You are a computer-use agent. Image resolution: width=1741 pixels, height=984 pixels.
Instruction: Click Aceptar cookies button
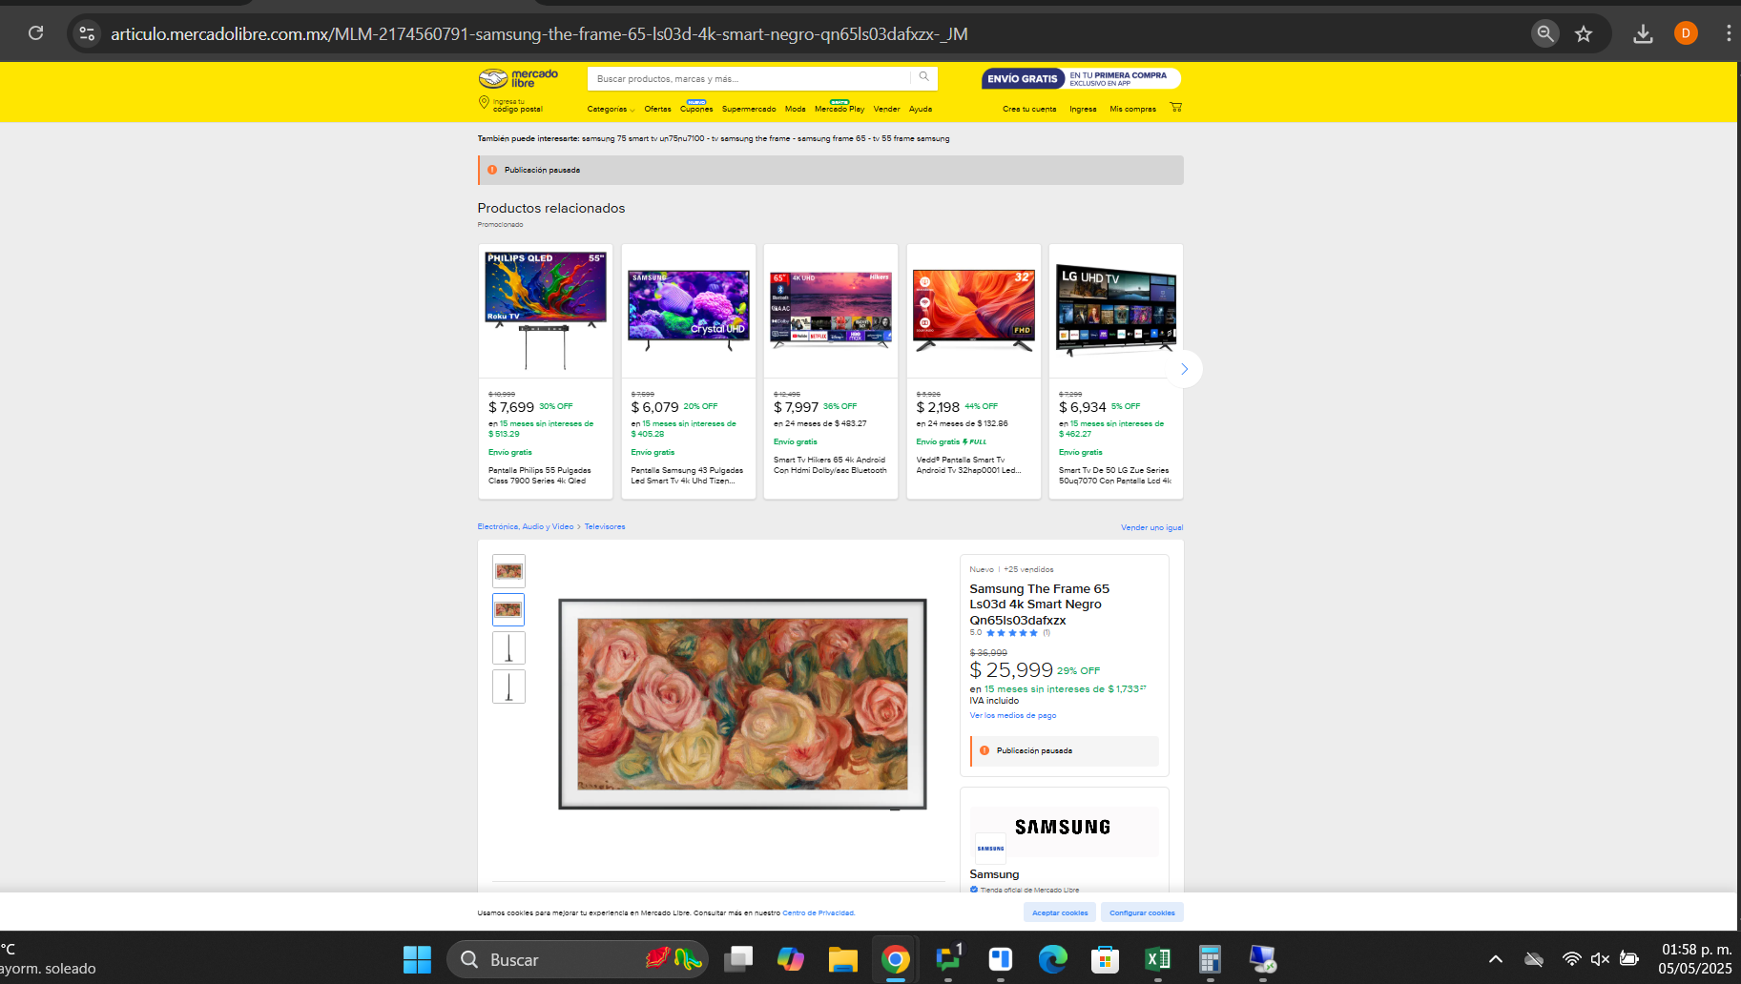click(1060, 912)
